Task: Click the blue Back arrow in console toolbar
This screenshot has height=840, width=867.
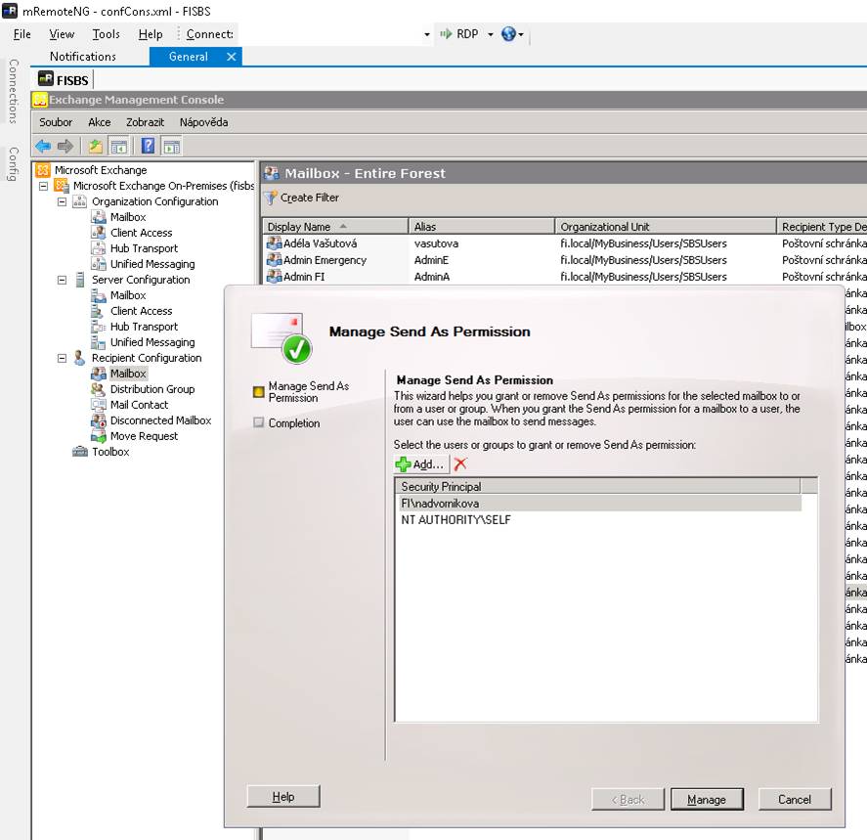Action: [43, 147]
